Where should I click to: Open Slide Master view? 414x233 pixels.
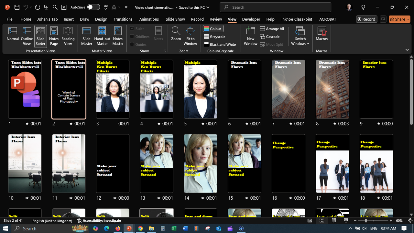coord(87,36)
